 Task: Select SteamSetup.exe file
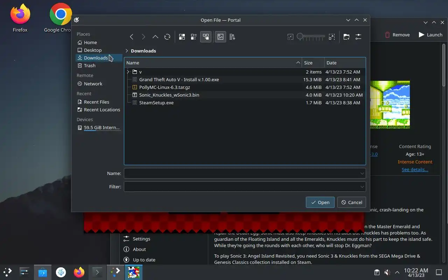[x=245, y=103]
